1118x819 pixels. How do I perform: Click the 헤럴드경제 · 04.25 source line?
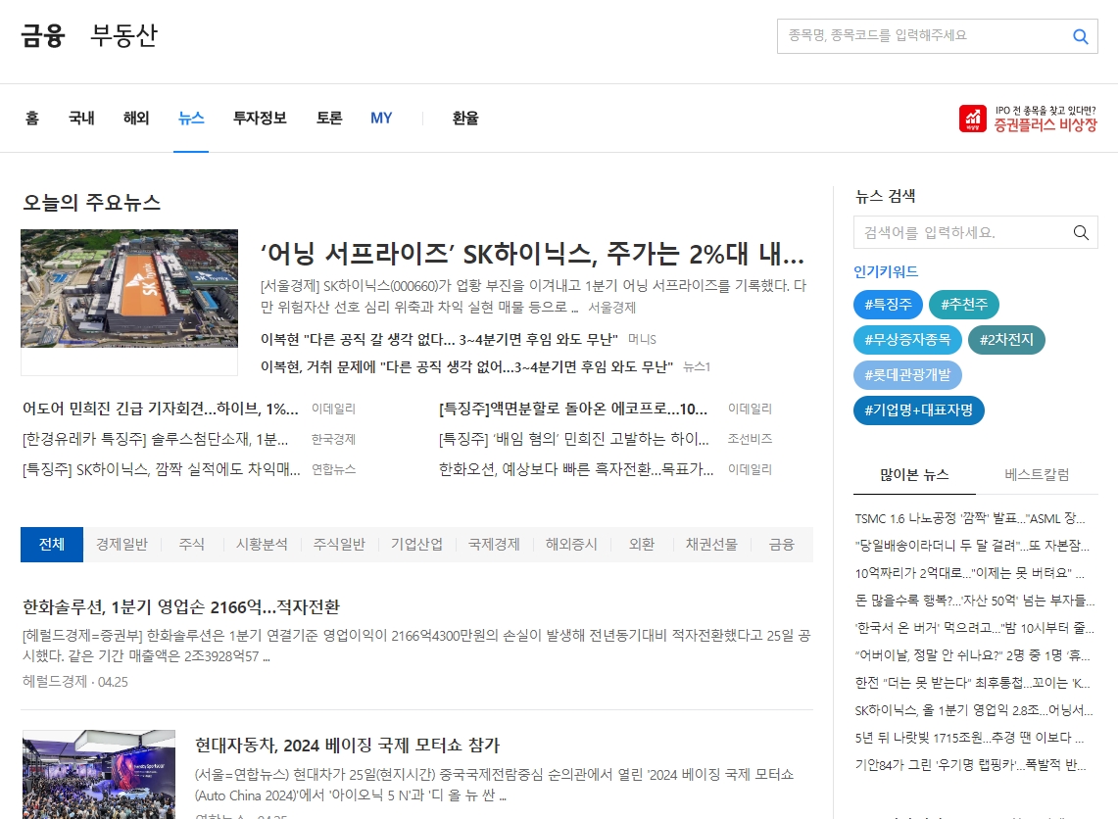tap(75, 682)
